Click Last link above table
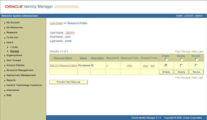 pyautogui.click(x=201, y=52)
